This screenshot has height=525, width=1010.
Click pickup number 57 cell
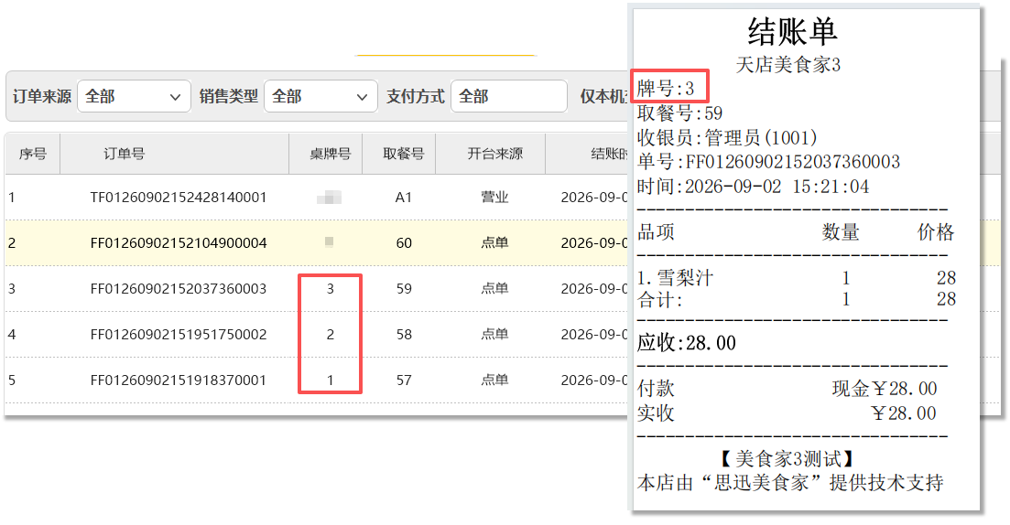[x=404, y=380]
